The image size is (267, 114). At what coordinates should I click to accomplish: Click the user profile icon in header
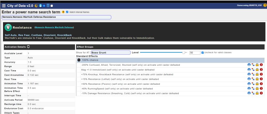40,6
